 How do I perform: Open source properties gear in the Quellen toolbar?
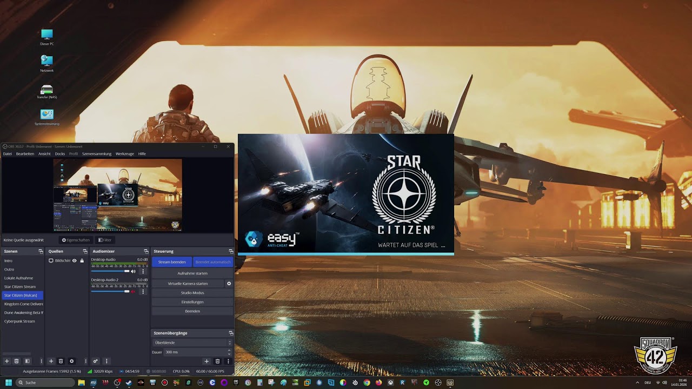[x=71, y=361]
